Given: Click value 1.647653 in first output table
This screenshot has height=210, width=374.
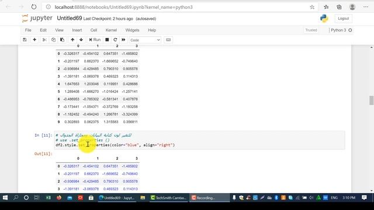Looking at the screenshot, I should [x=72, y=84].
